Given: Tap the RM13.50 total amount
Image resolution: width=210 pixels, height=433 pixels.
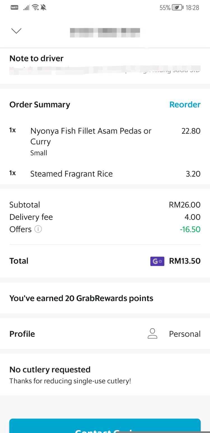Looking at the screenshot, I should [x=185, y=261].
